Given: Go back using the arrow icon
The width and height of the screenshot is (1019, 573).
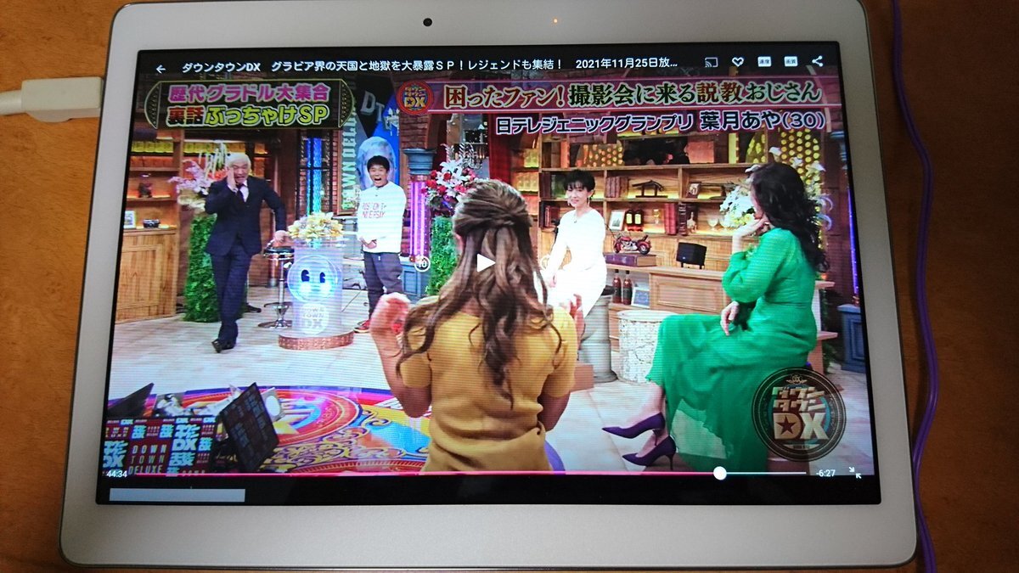Looking at the screenshot, I should 160,68.
